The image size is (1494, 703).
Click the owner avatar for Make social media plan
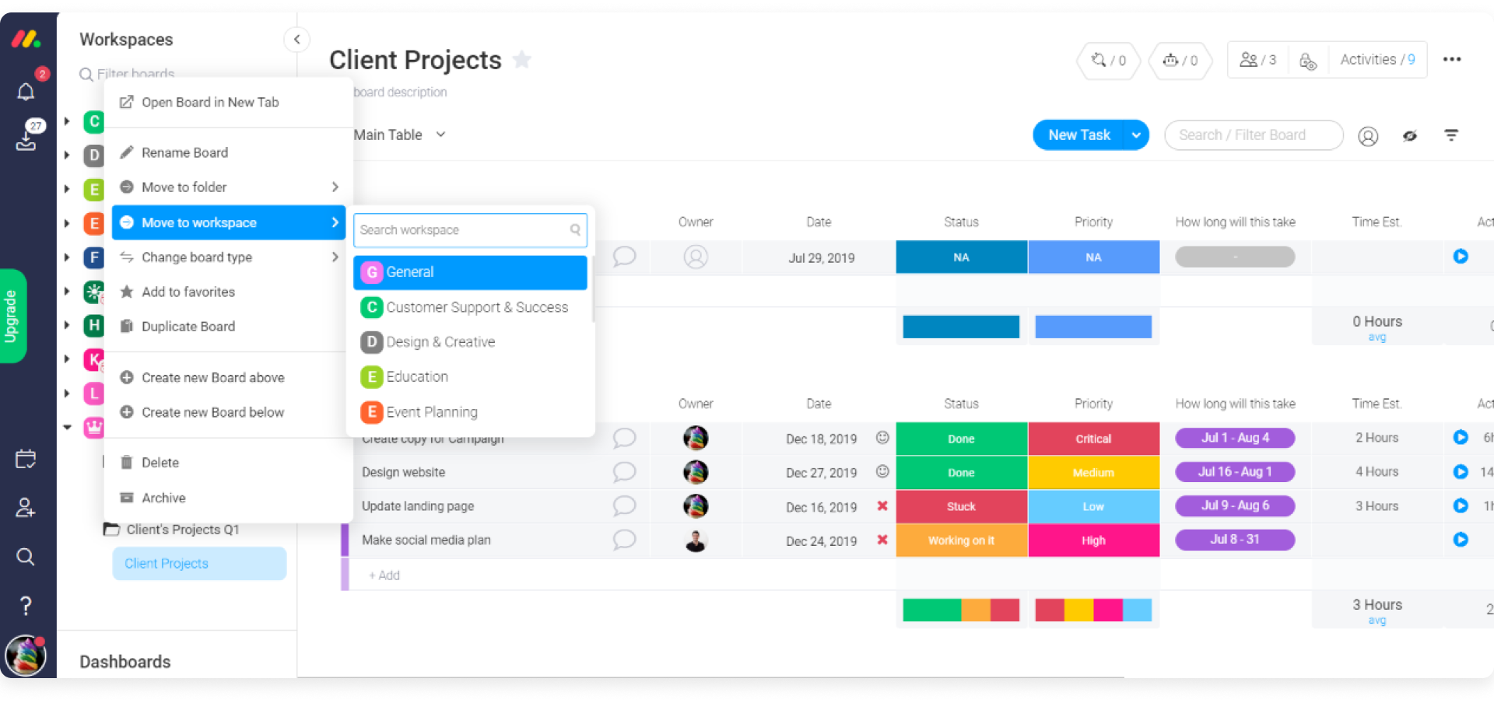click(x=696, y=540)
